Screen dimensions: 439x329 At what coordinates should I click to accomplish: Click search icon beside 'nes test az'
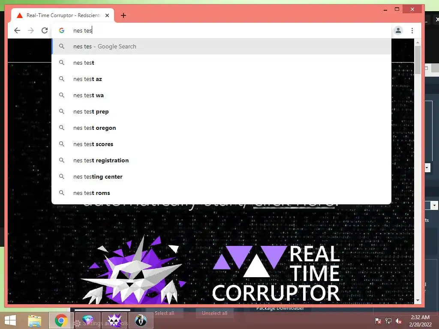(62, 79)
